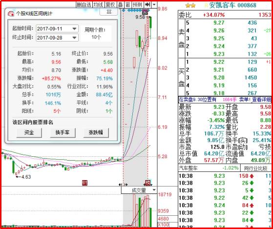The height and width of the screenshot is (229, 273).
Task: Click the 叠 overlay chart icon
Action: tap(120, 5)
